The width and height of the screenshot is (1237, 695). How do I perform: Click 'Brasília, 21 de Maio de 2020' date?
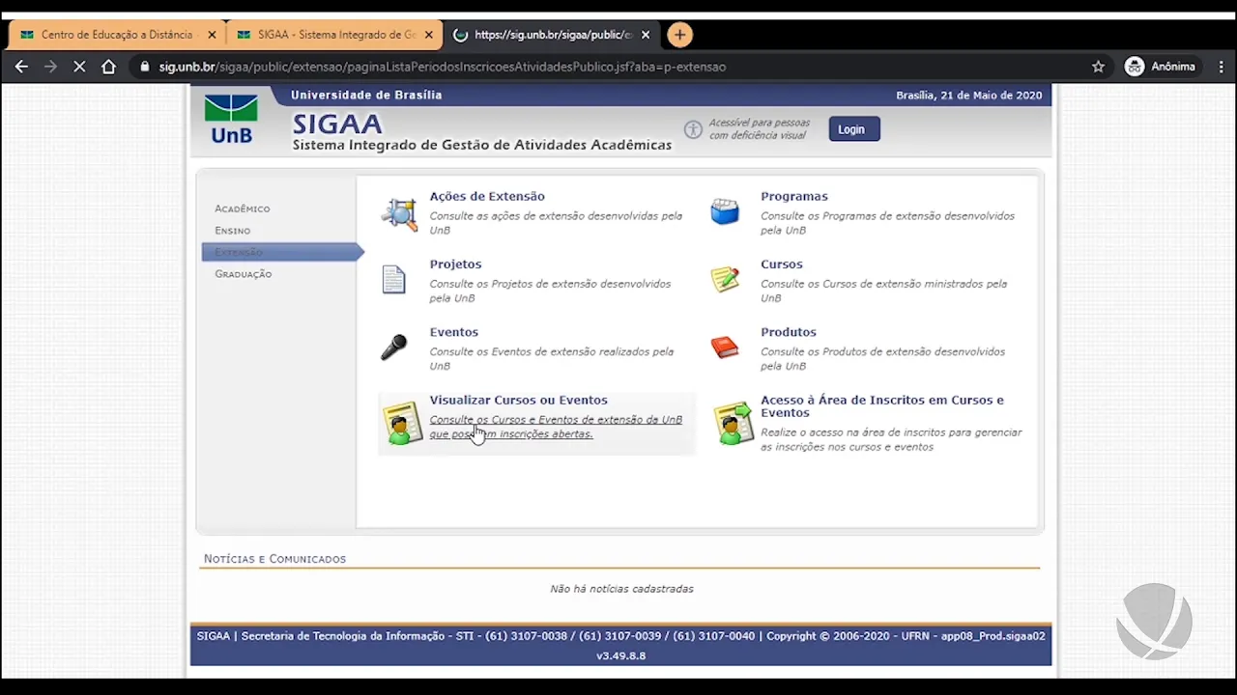(x=968, y=96)
